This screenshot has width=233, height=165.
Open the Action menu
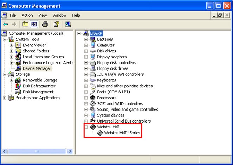click(x=27, y=15)
